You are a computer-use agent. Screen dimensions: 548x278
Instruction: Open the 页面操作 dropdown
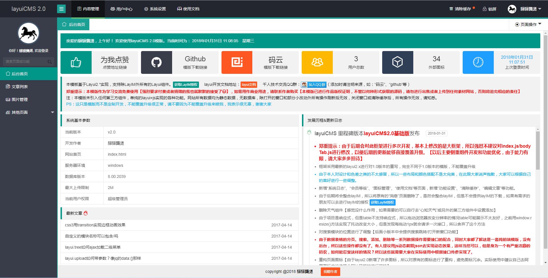[527, 24]
